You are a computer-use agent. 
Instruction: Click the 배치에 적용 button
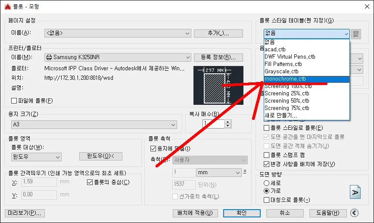pyautogui.click(x=195, y=213)
